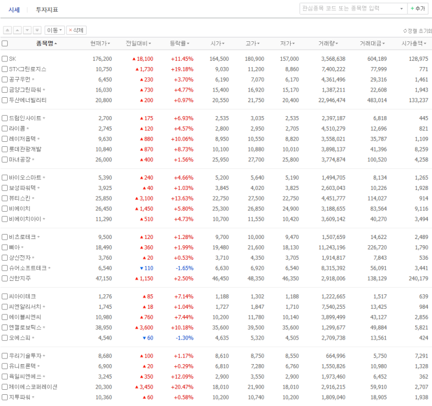Click the 240,179 market cap value
This screenshot has height=406, width=432.
point(419,279)
